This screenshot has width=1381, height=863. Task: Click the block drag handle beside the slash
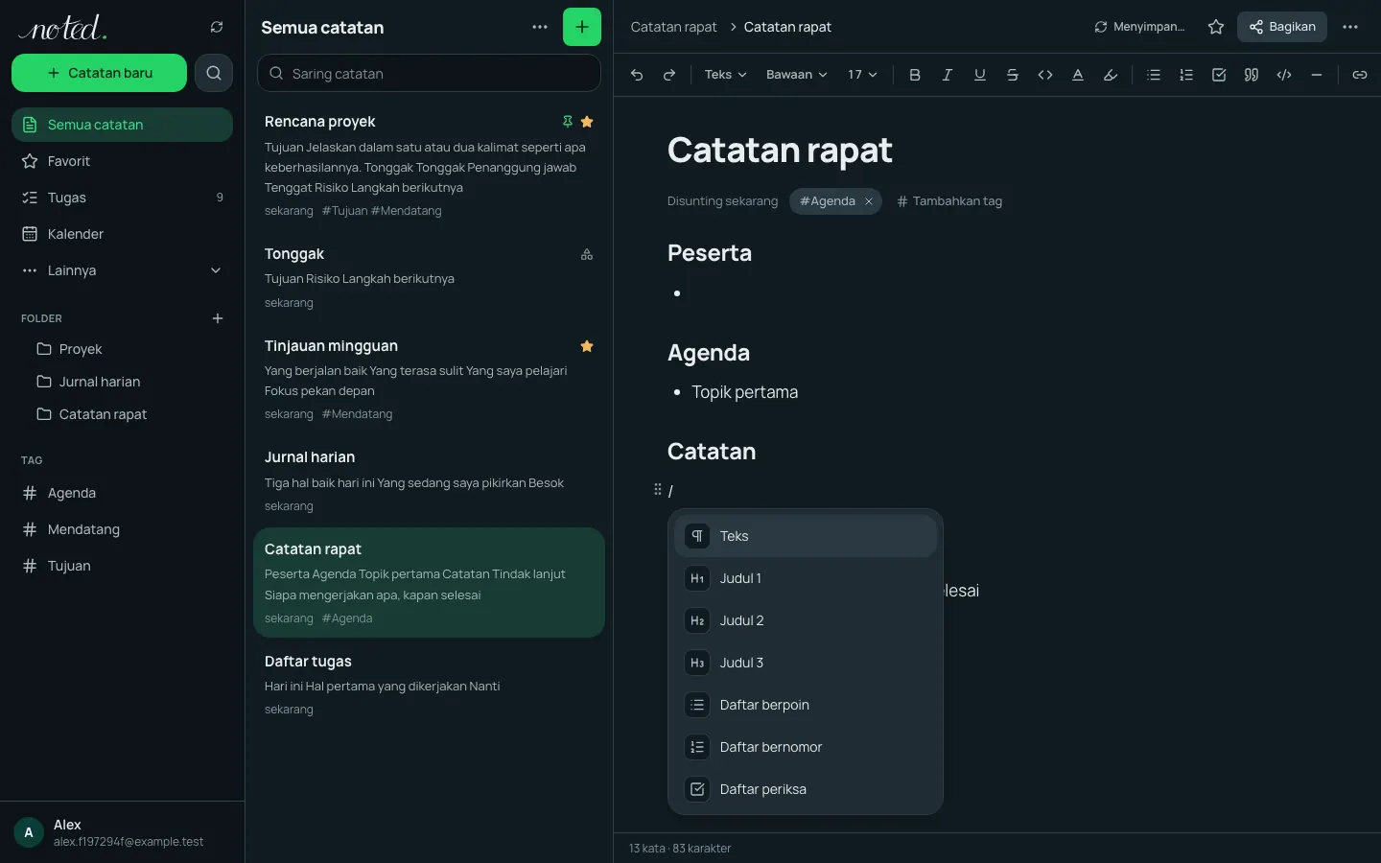[657, 490]
